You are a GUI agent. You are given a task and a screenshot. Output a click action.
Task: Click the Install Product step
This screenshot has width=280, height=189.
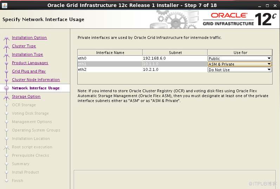(25, 172)
